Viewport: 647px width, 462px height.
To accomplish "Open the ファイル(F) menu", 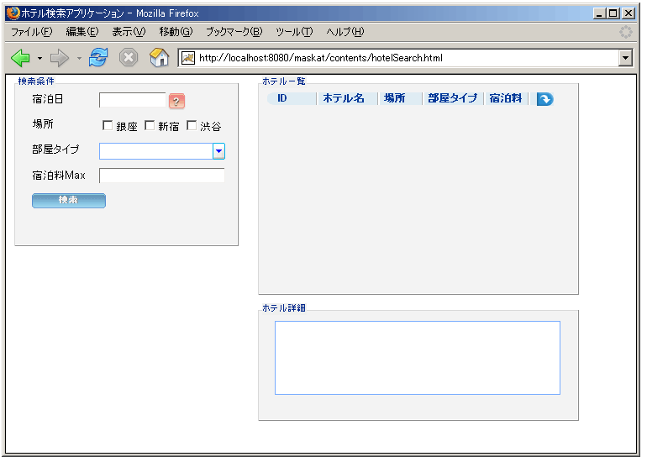I will (x=31, y=32).
